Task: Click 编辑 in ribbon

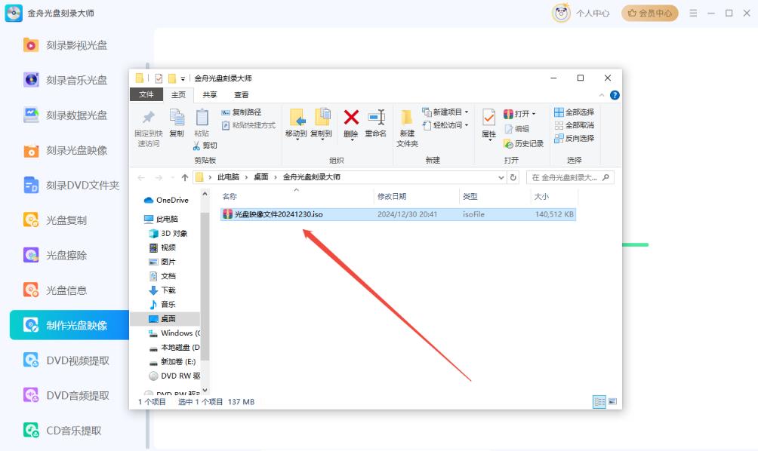Action: click(516, 129)
